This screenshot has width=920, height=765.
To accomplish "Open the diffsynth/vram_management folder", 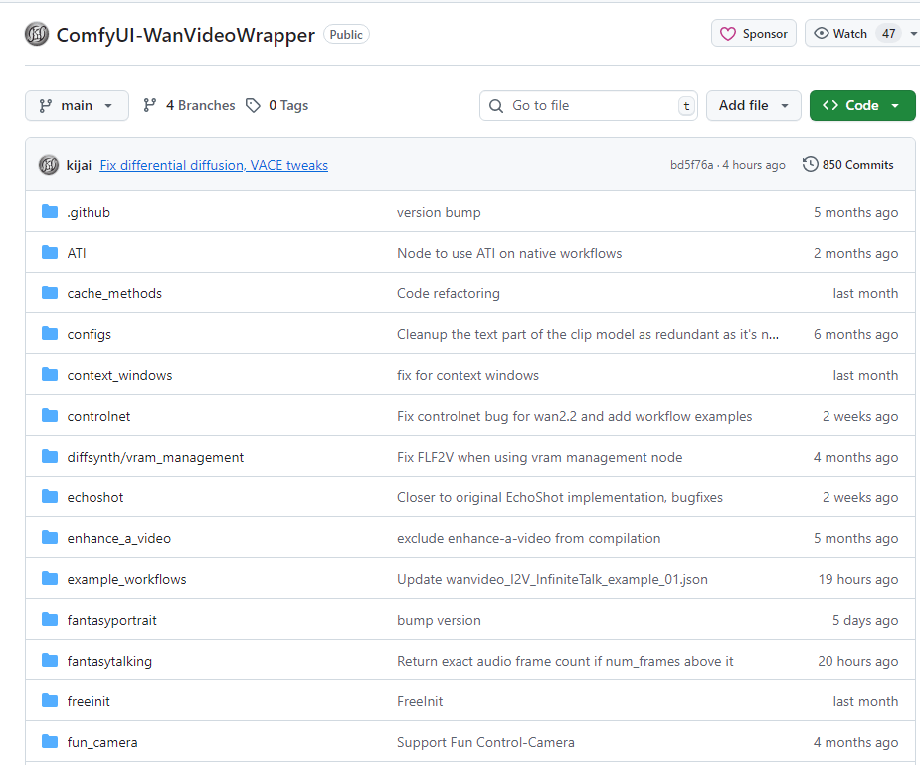I will click(155, 457).
